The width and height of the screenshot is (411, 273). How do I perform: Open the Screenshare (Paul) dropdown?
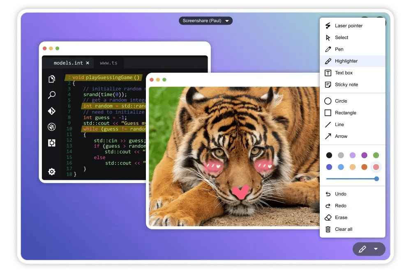pos(205,21)
